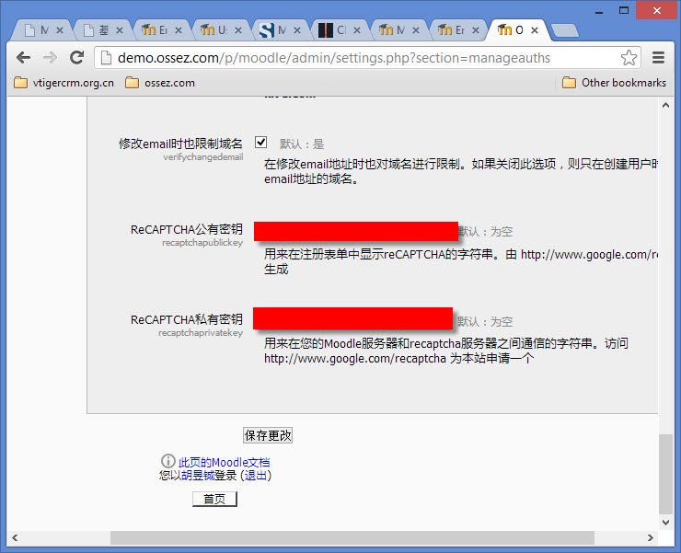Click the ReCAPTCHA public key input field

[x=356, y=231]
